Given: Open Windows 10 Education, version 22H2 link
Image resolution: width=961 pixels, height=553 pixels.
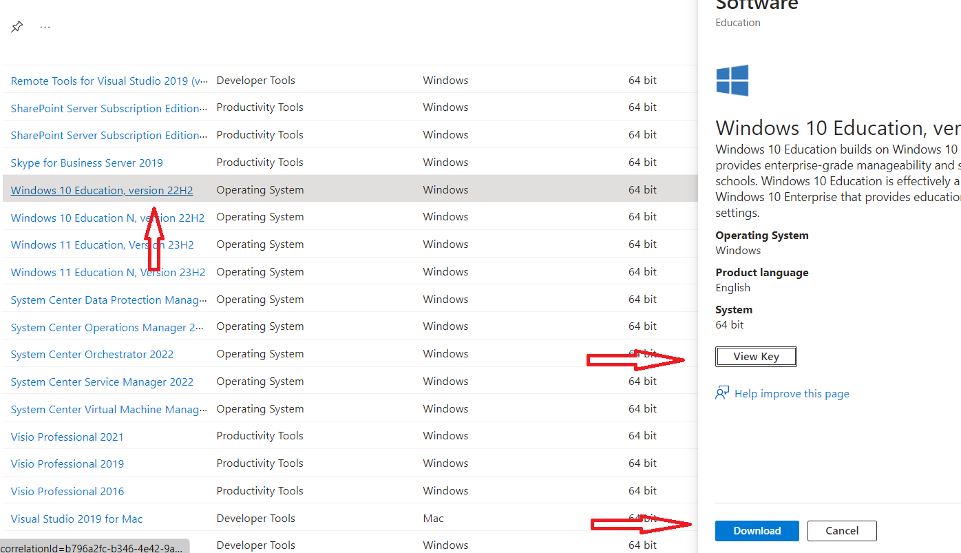Looking at the screenshot, I should pyautogui.click(x=101, y=190).
